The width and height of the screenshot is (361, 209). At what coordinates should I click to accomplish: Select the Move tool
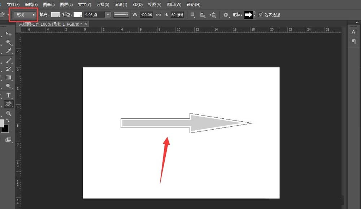click(x=9, y=34)
